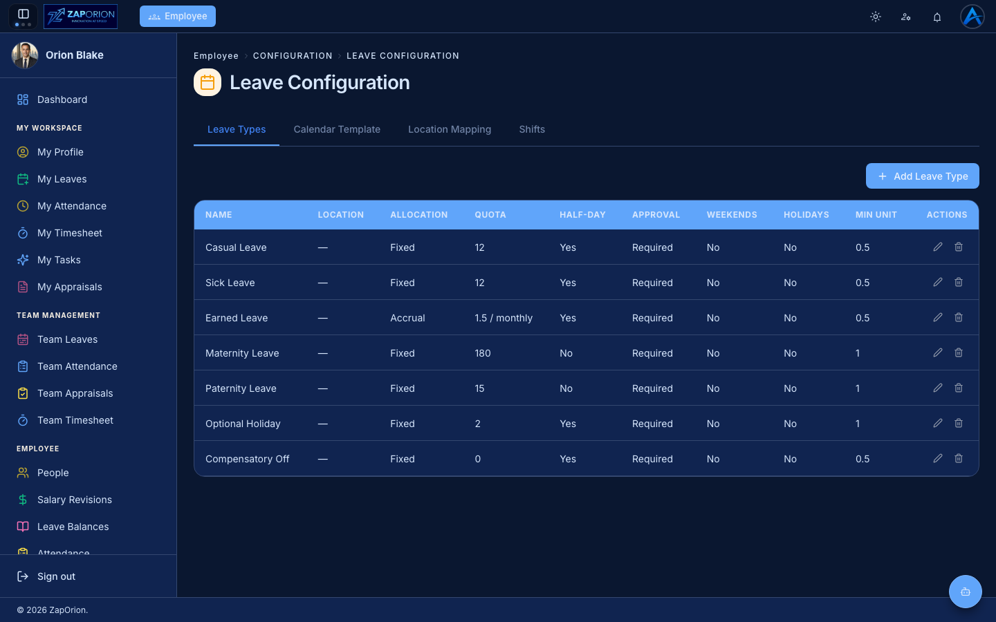
Task: Toggle light/dark theme sun icon
Action: click(x=876, y=17)
